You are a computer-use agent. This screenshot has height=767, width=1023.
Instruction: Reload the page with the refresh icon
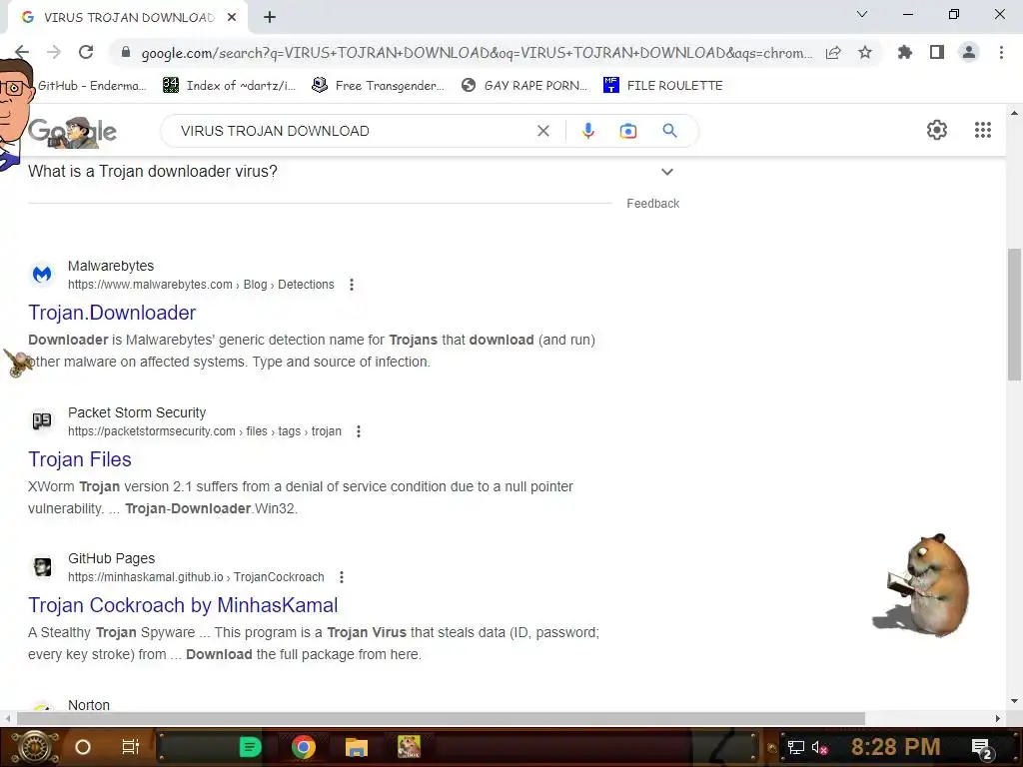(x=86, y=52)
